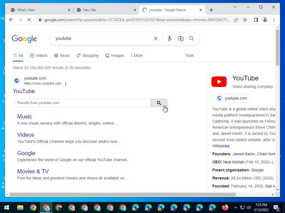Screen dimensions: 285x213
Task: Select the Shopping search tab
Action: (88, 55)
